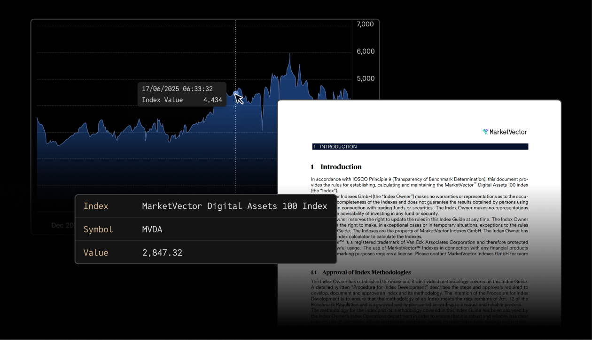This screenshot has width=592, height=340.
Task: Click the Value row label
Action: click(x=96, y=253)
